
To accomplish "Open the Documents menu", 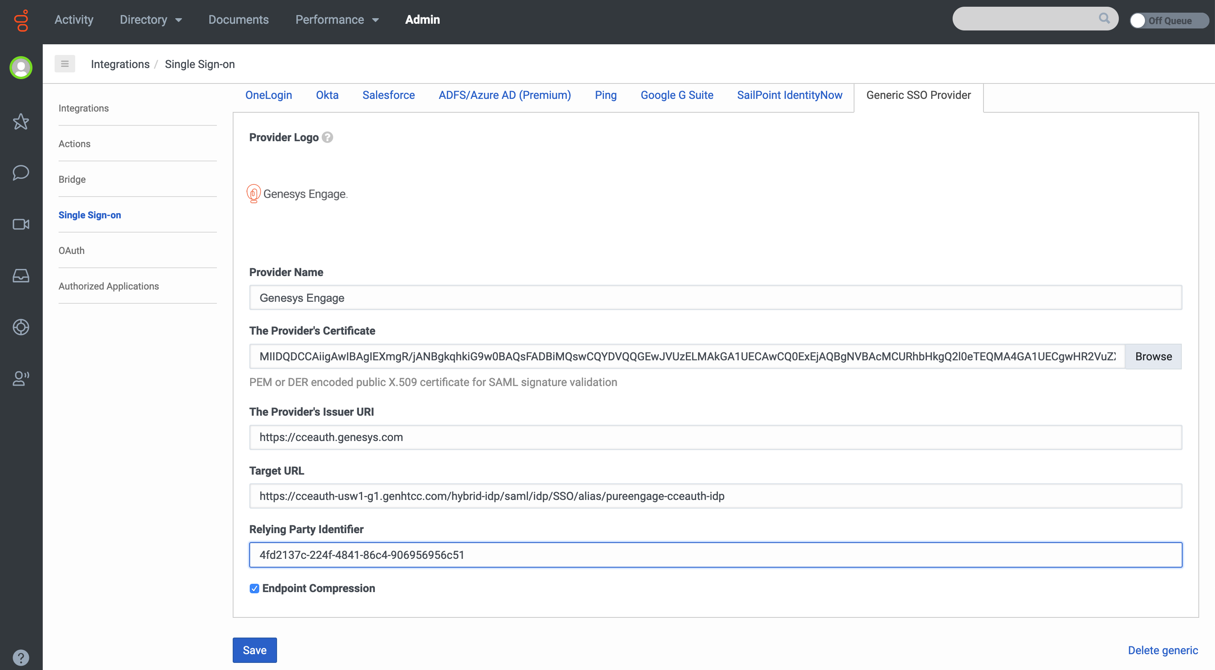I will [239, 20].
